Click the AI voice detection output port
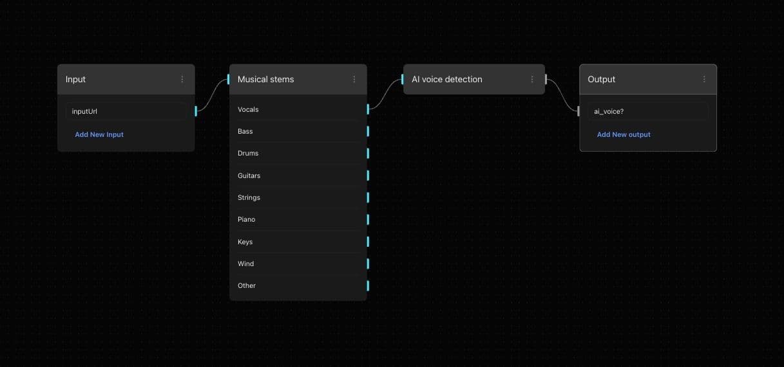Viewport: 784px width, 367px height. pos(546,80)
